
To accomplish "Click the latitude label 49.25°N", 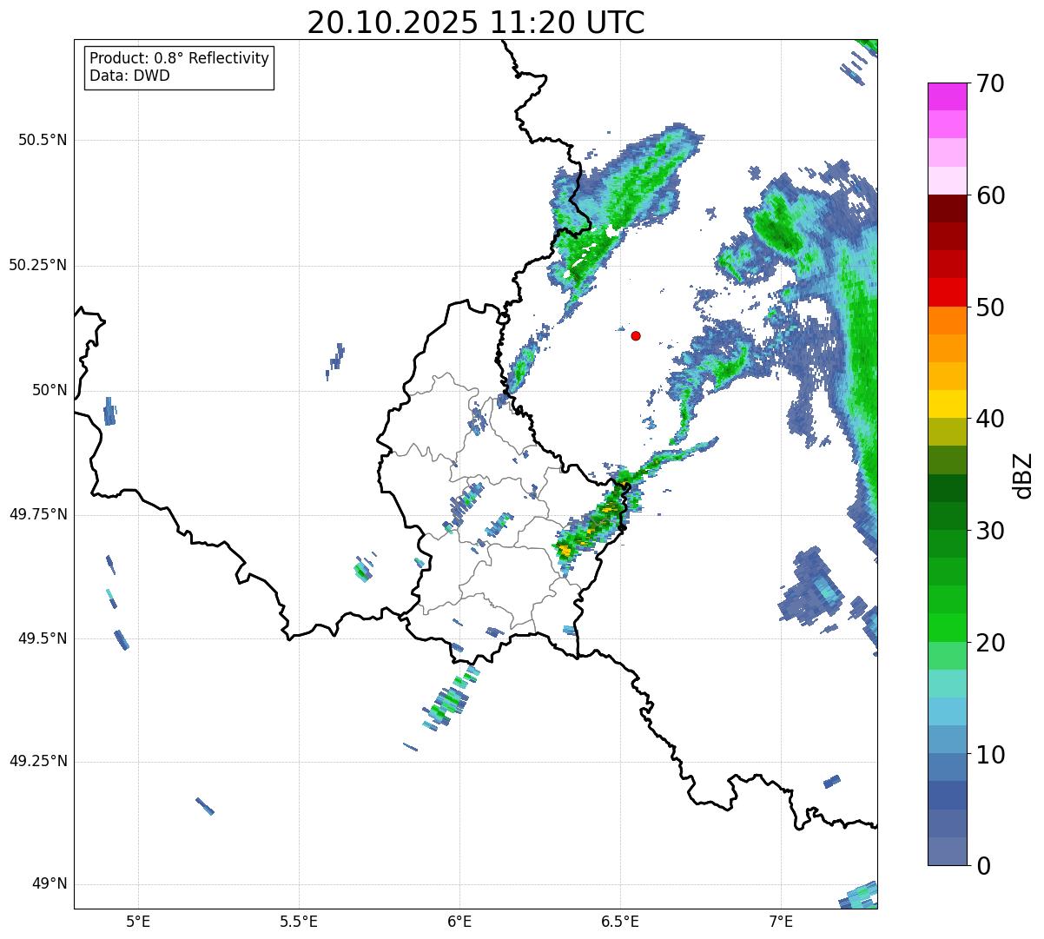I will (38, 762).
